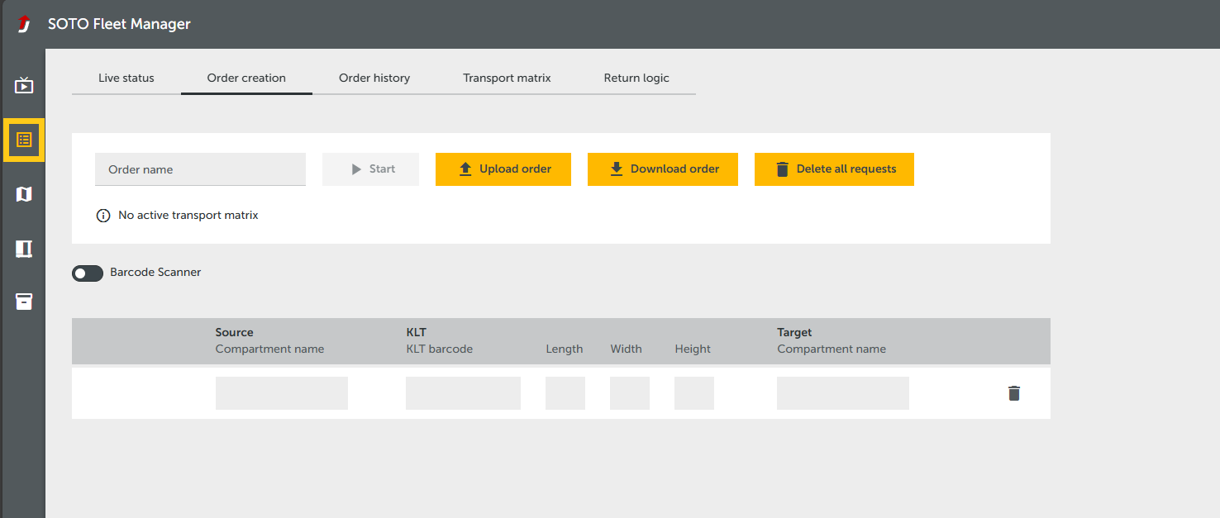Click the Download order button
The width and height of the screenshot is (1220, 518).
(x=663, y=169)
